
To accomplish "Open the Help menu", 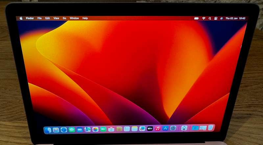I will click(85, 18).
